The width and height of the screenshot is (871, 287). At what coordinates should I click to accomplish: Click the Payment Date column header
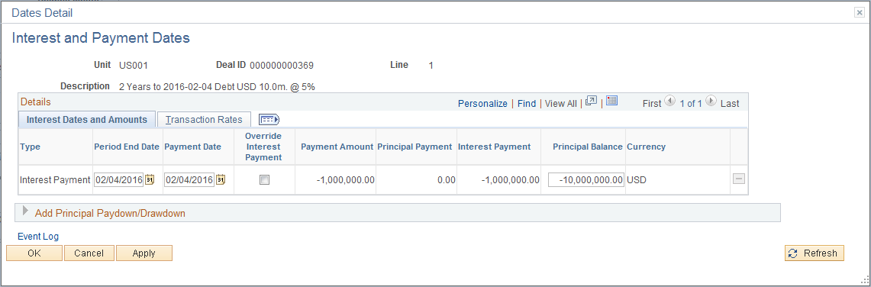(193, 147)
